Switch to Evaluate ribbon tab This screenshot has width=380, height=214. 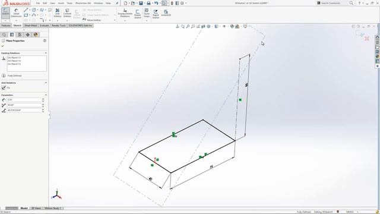pos(44,26)
